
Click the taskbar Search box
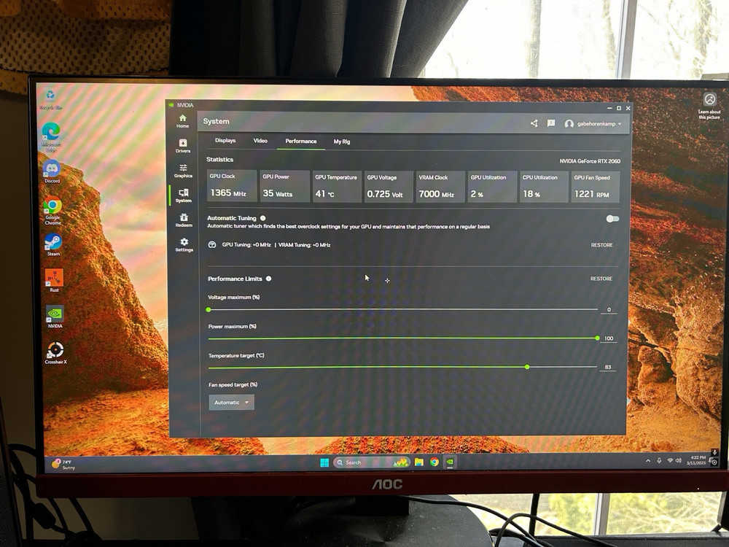pos(372,462)
